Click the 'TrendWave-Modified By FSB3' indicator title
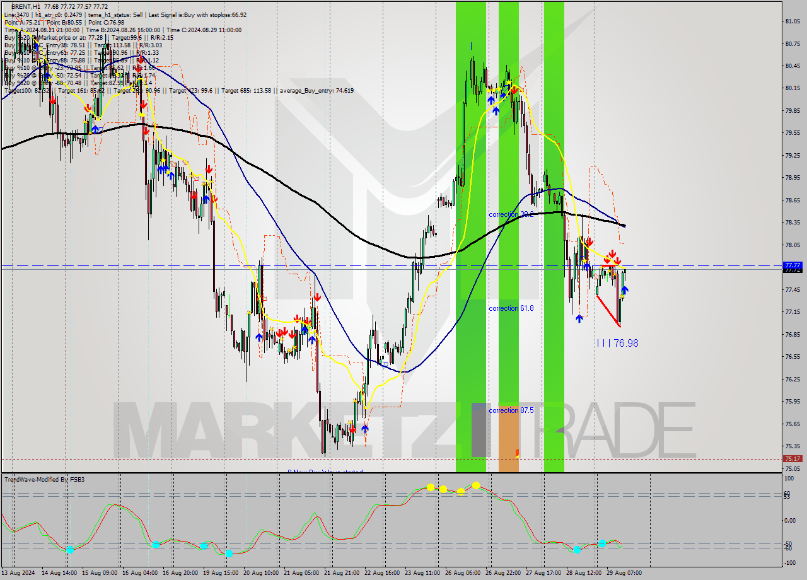 pos(45,479)
